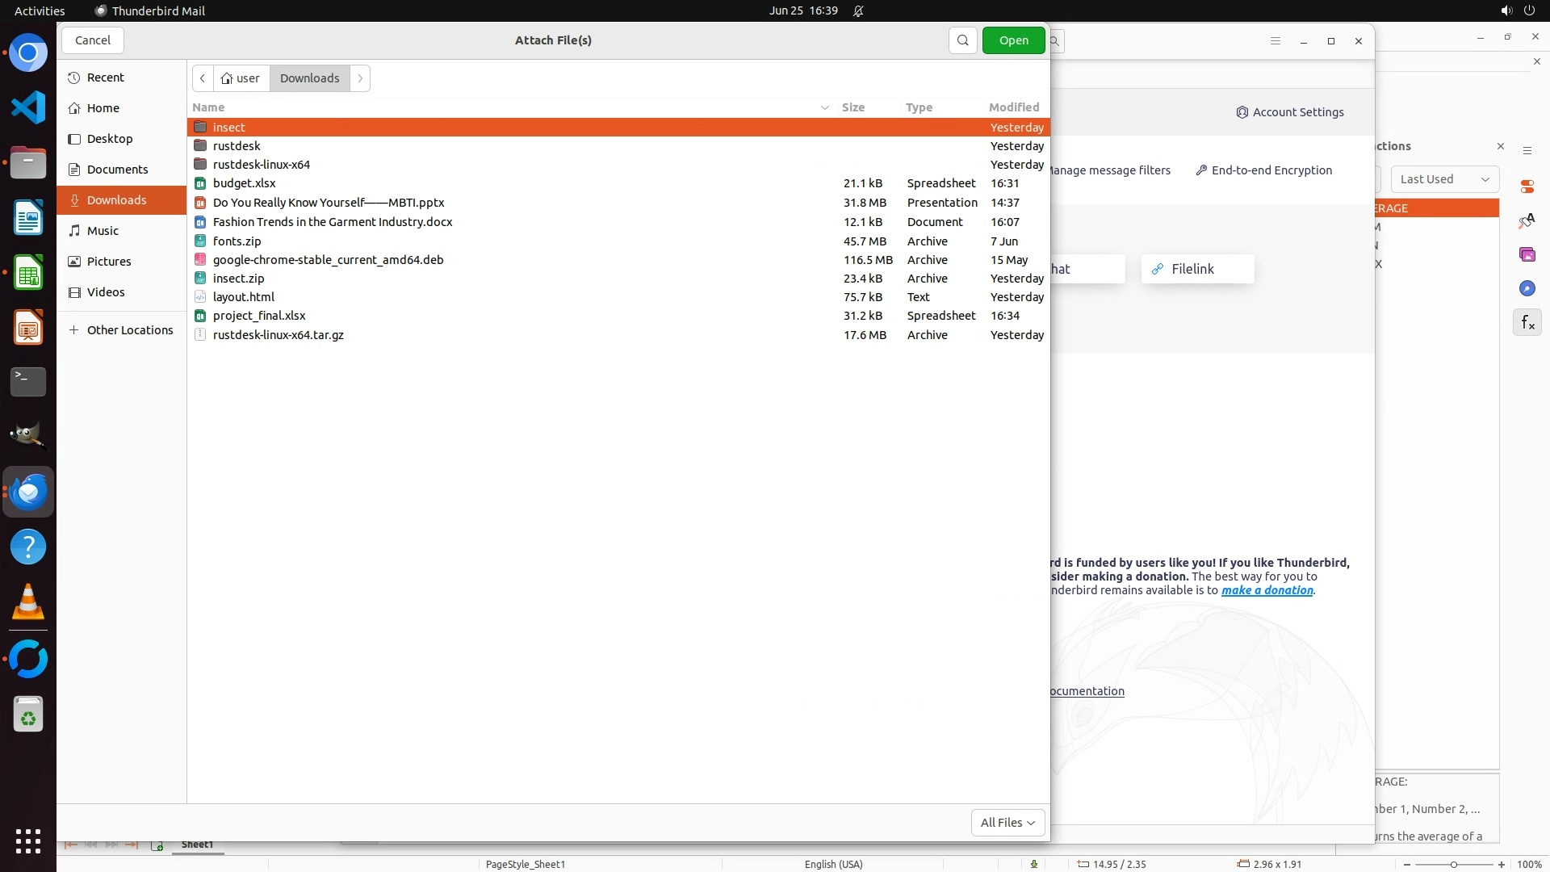Toggle the notifications bell in top bar

pos(858,10)
